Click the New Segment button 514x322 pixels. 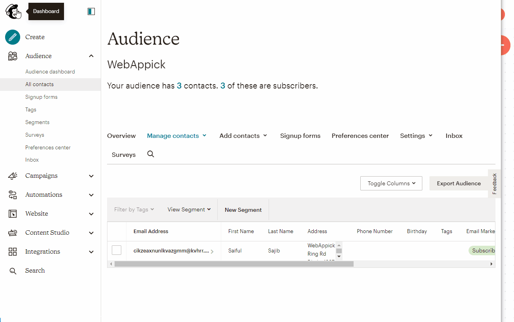click(243, 210)
